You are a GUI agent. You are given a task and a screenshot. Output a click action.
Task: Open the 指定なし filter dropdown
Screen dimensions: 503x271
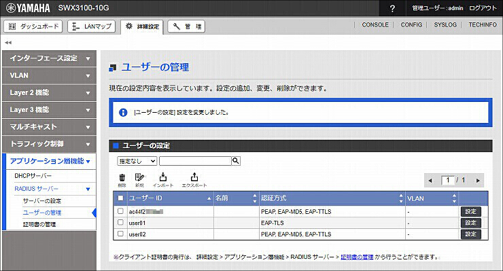click(137, 161)
